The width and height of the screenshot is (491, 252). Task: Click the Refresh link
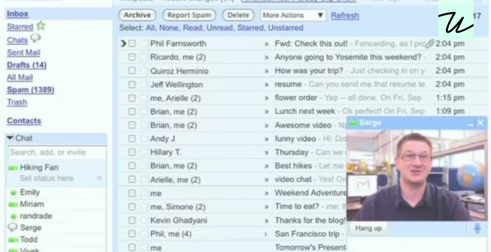point(345,15)
